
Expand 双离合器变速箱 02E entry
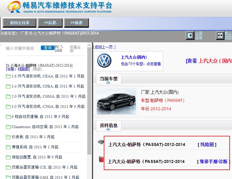point(44,167)
